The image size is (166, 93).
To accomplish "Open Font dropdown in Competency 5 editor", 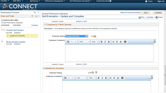I will point(84,42).
